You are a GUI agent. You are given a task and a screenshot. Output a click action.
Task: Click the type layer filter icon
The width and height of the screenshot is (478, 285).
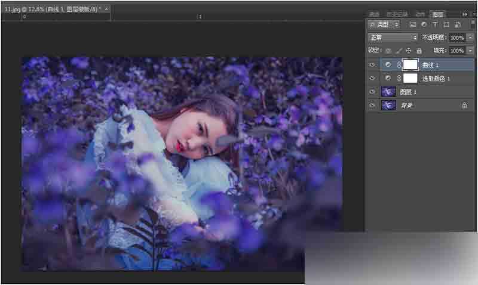pyautogui.click(x=435, y=24)
